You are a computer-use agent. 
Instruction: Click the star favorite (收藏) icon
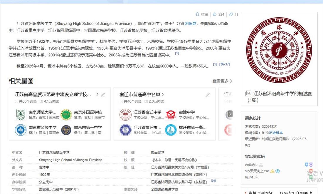point(197,14)
